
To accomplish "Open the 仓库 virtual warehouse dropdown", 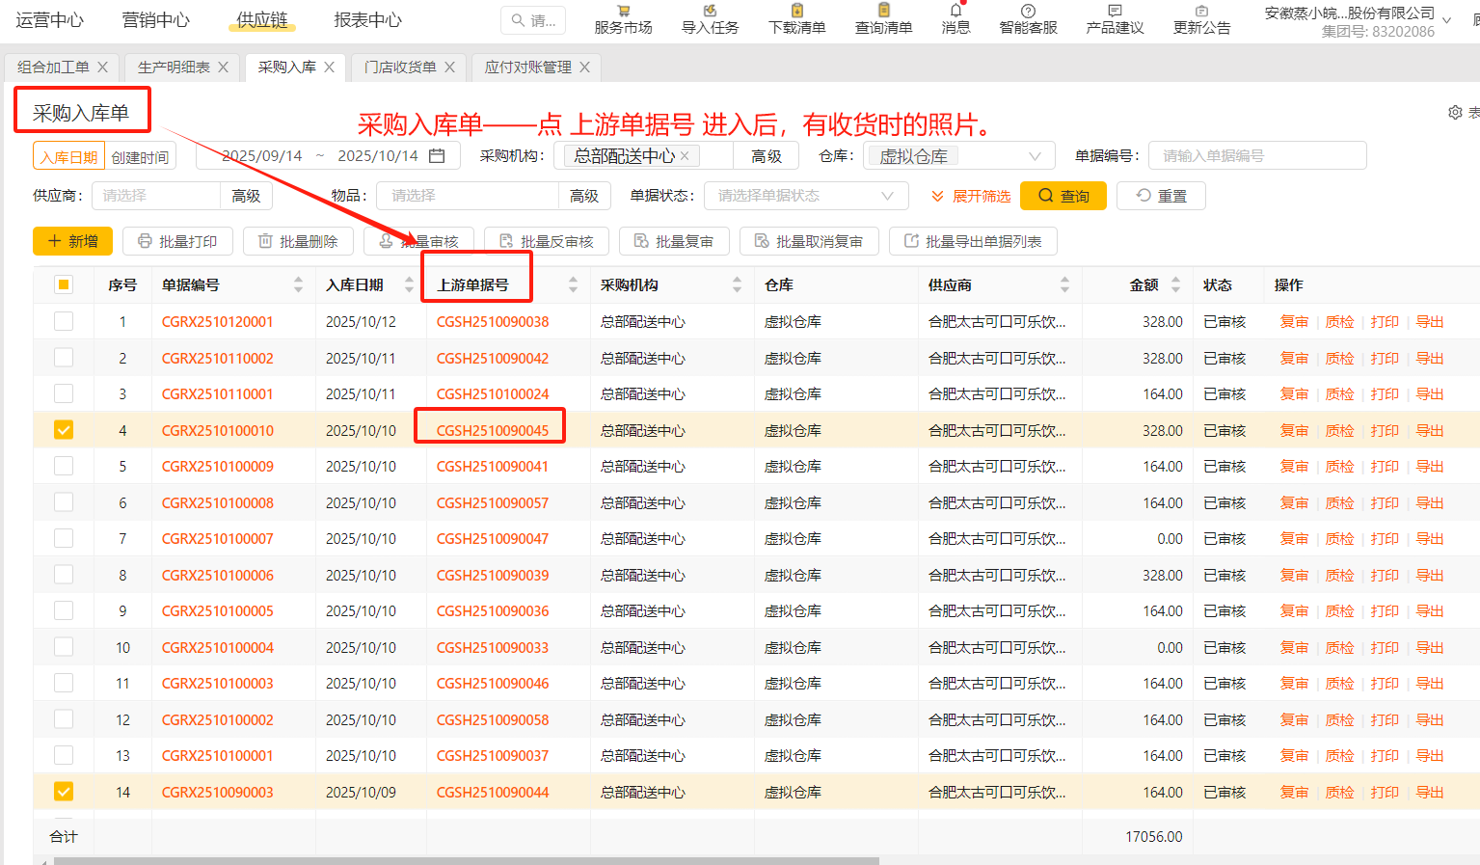I will click(959, 154).
